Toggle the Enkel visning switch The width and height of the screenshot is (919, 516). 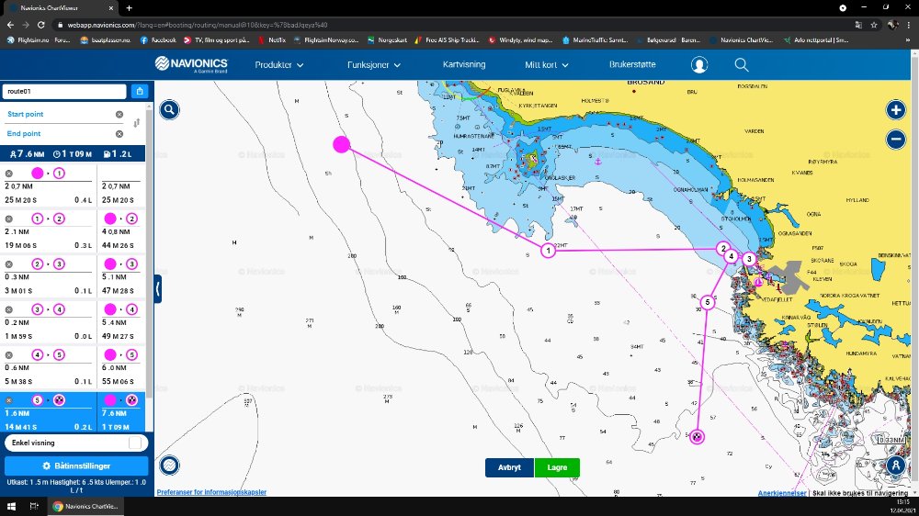(x=135, y=443)
